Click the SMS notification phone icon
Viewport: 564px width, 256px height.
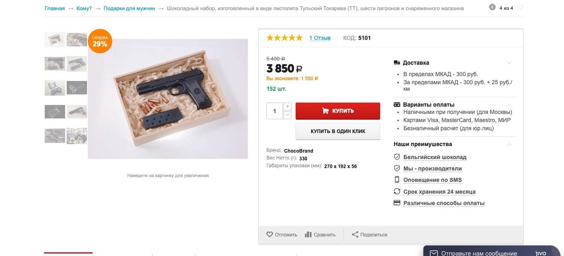point(396,180)
